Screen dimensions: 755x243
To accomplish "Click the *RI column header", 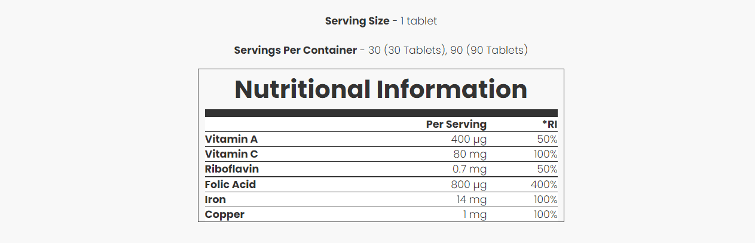I will pyautogui.click(x=550, y=124).
